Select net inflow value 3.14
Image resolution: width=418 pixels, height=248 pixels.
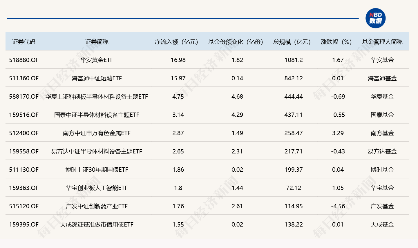(178, 115)
